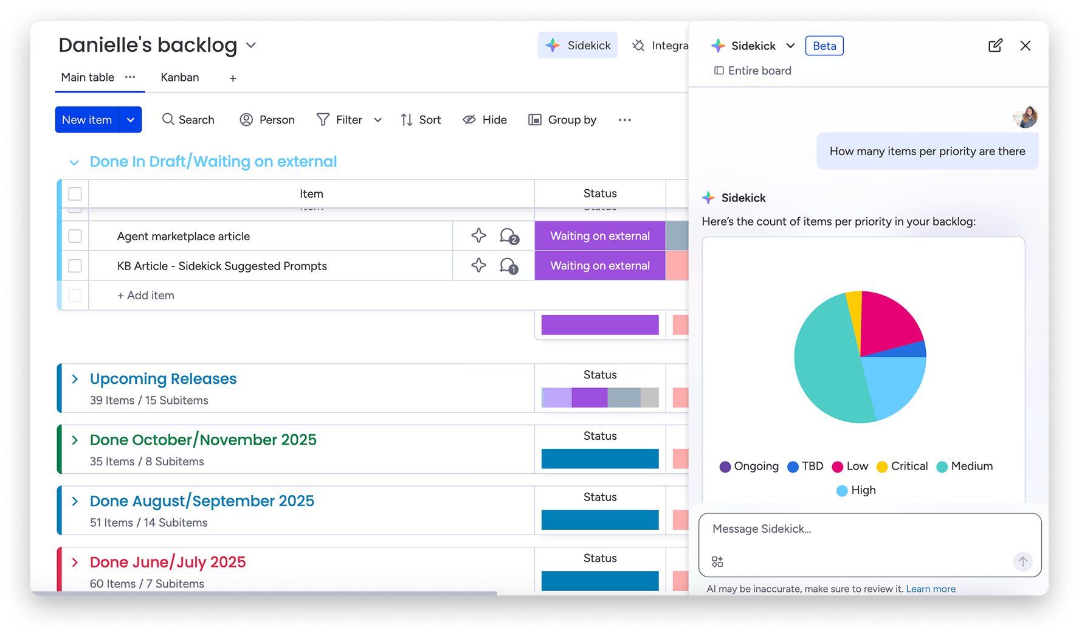Open updates bubble for KB Article Sidekick Suggested Prompts

pyautogui.click(x=509, y=266)
